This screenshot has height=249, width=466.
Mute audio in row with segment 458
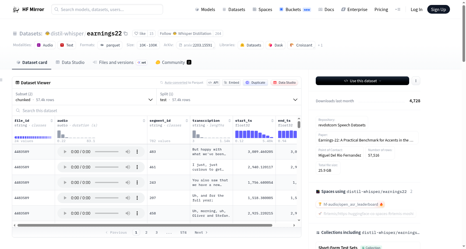[x=128, y=213]
